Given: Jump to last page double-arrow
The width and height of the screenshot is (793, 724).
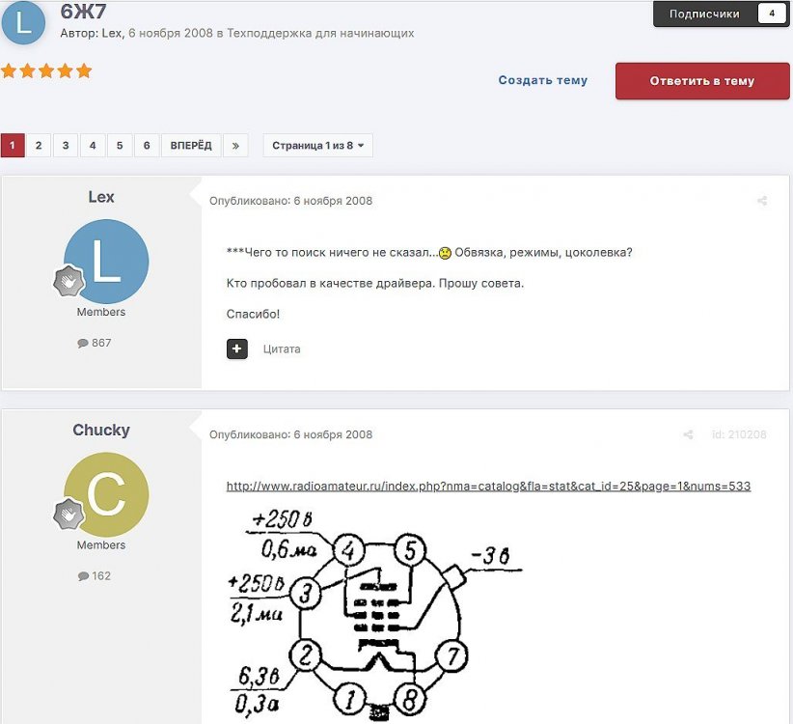Looking at the screenshot, I should click(235, 146).
